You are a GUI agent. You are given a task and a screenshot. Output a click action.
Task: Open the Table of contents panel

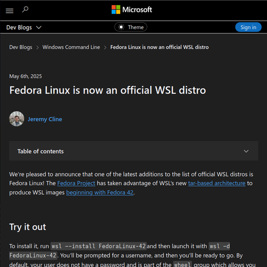[x=133, y=151]
